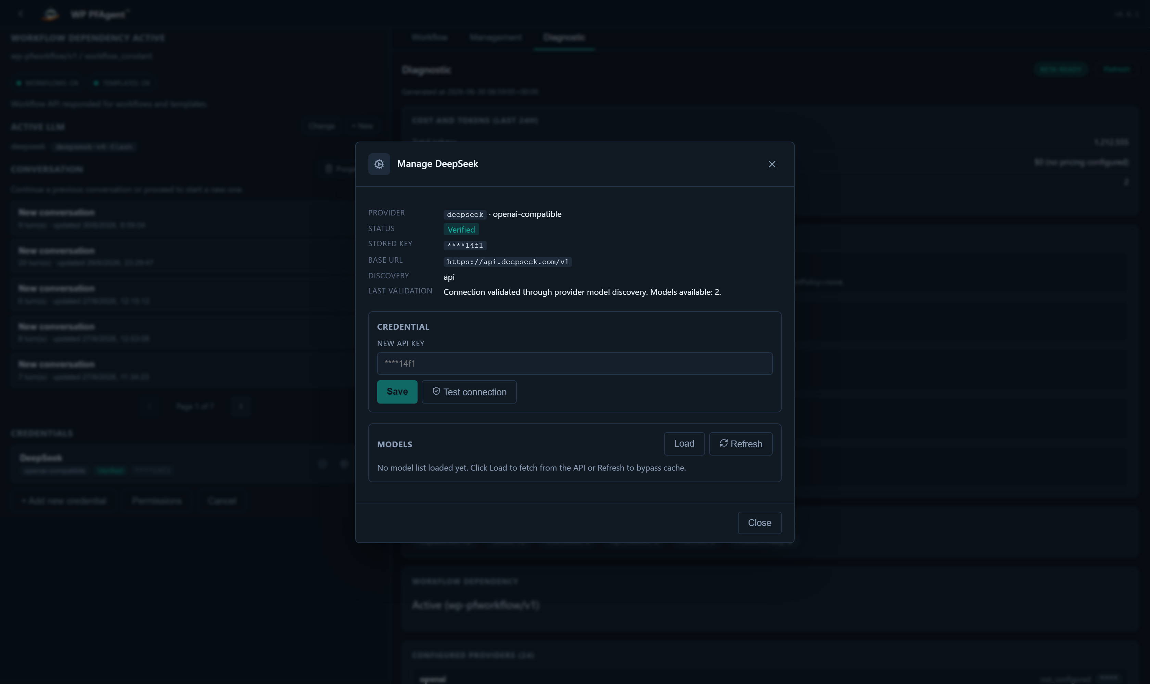Click the STATUS label
1150x684 pixels.
point(381,228)
